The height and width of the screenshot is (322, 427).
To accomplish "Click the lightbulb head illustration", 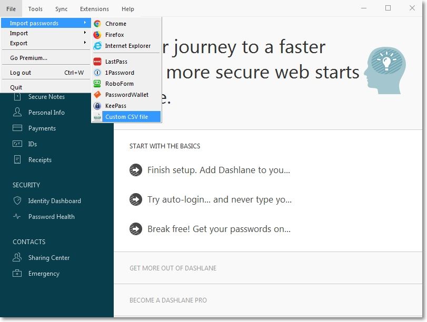I will [x=385, y=70].
